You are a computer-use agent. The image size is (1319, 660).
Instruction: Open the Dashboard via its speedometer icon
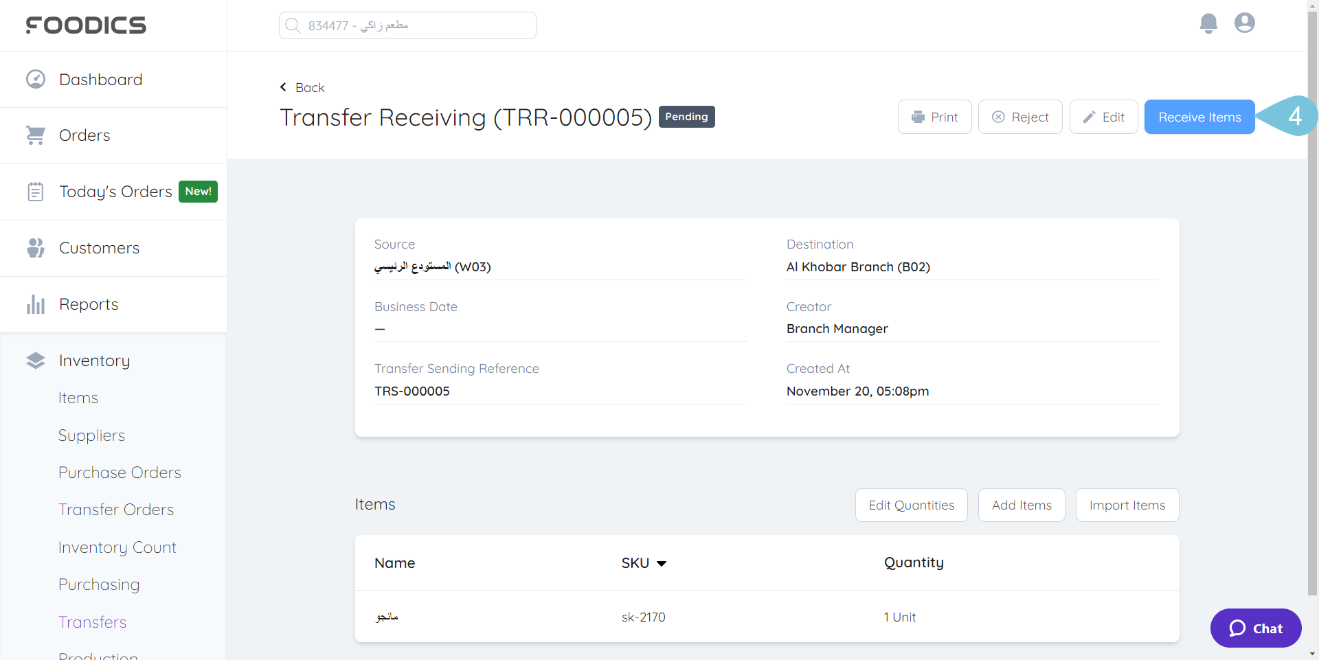click(x=35, y=79)
